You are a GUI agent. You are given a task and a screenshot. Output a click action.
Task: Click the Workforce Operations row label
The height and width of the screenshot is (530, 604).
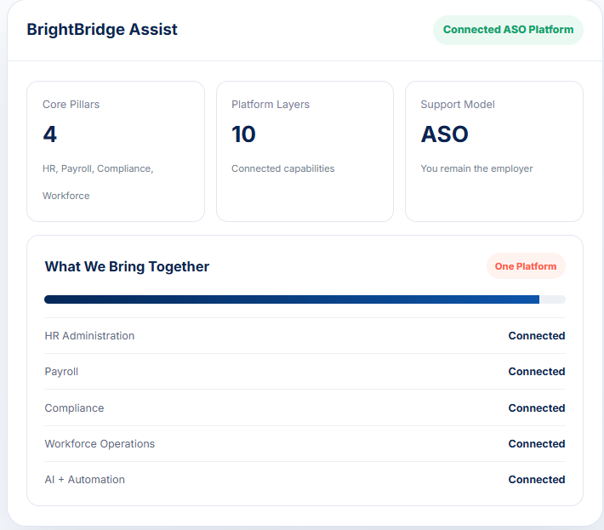click(100, 444)
